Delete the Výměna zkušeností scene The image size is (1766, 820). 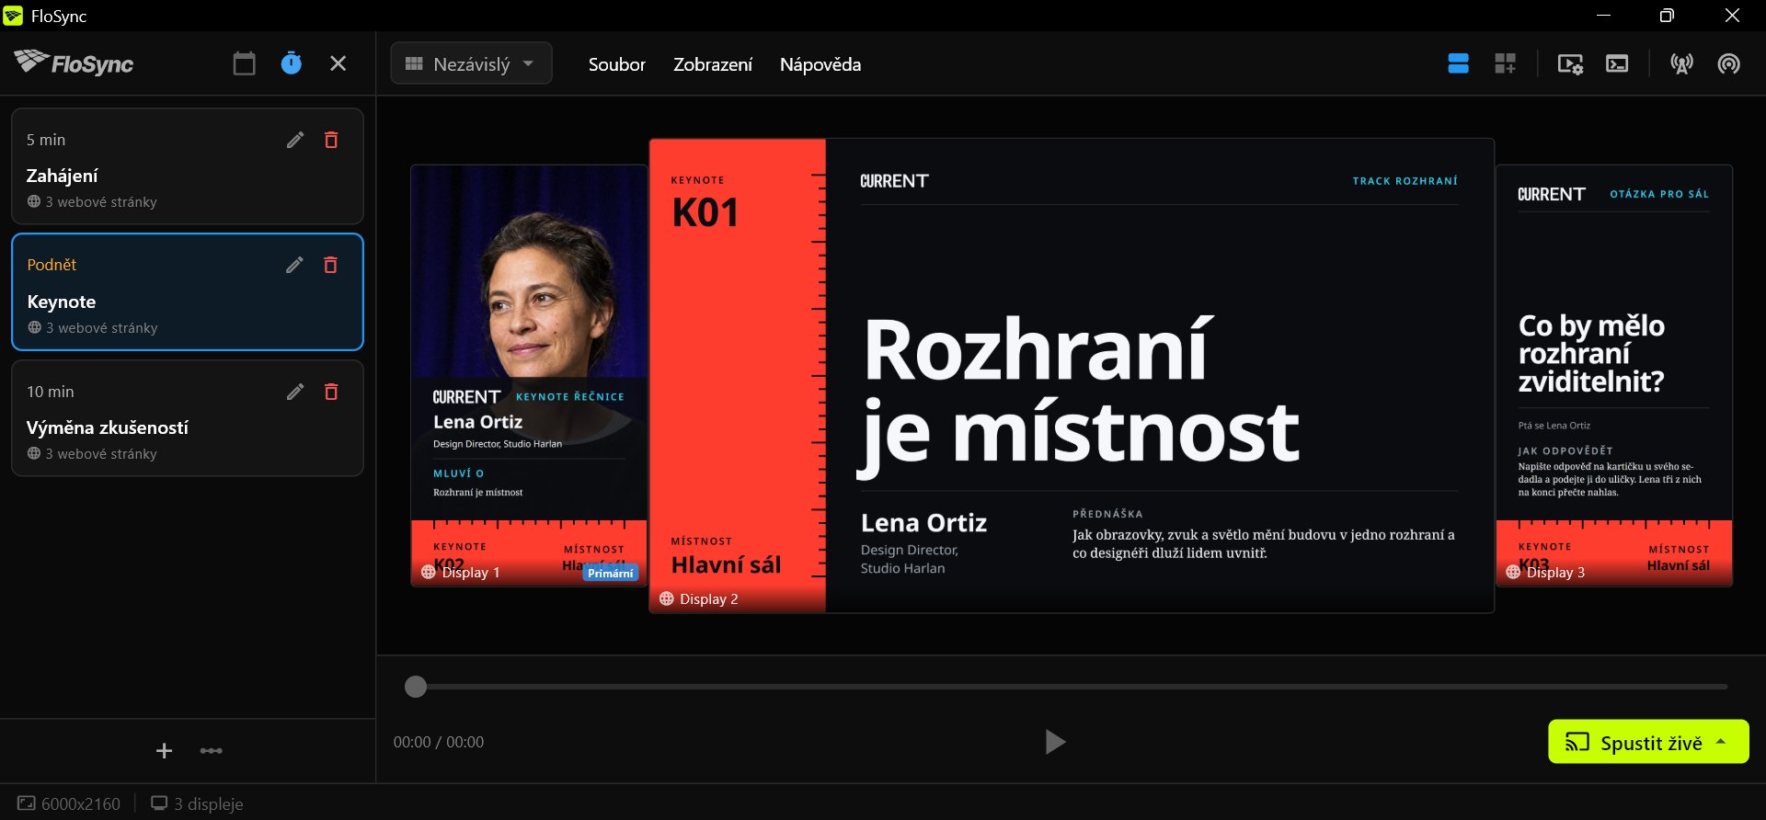click(x=331, y=392)
